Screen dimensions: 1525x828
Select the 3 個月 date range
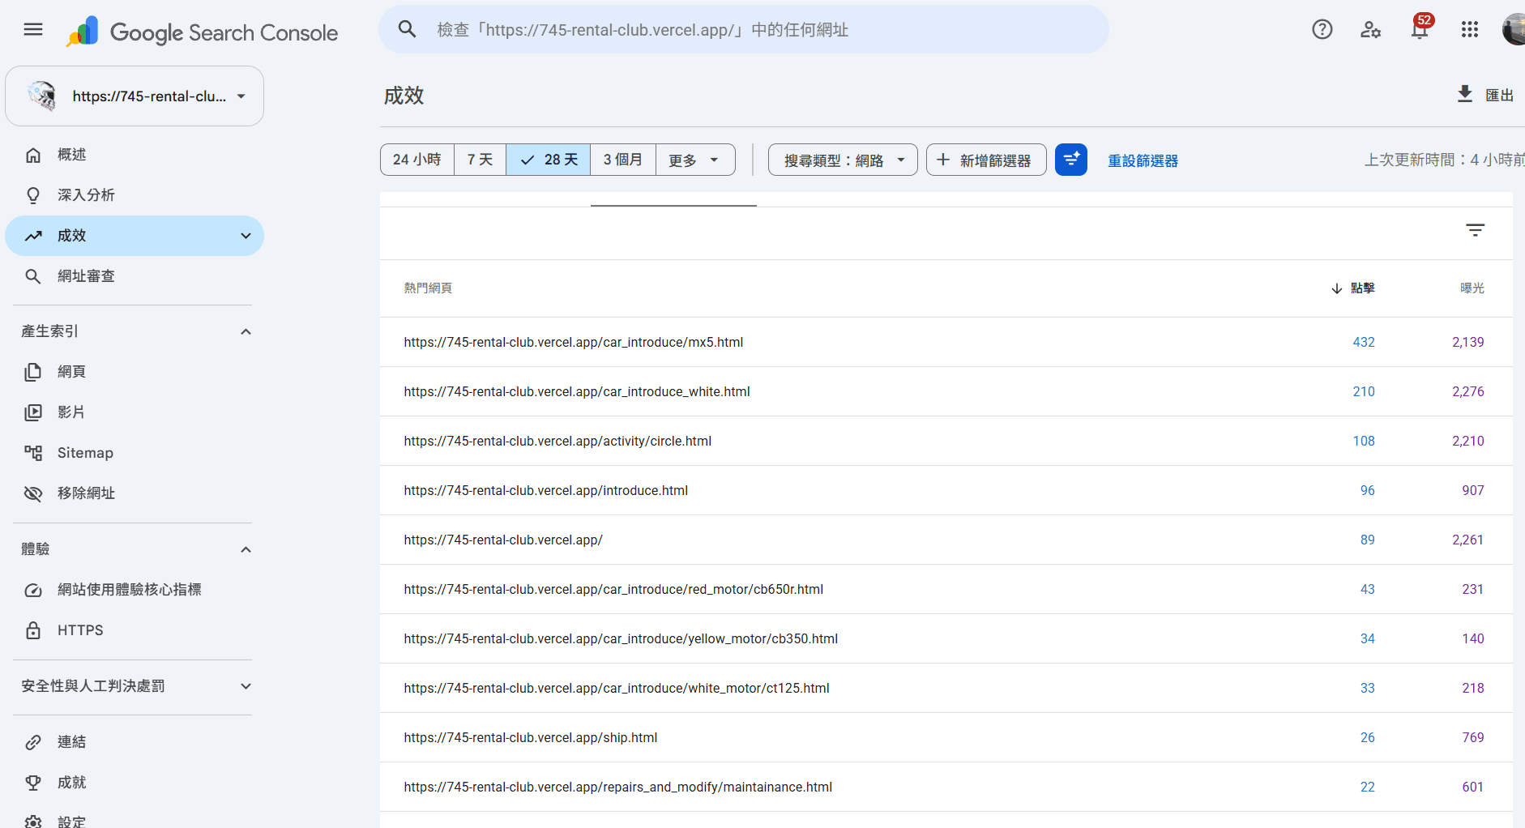(623, 160)
